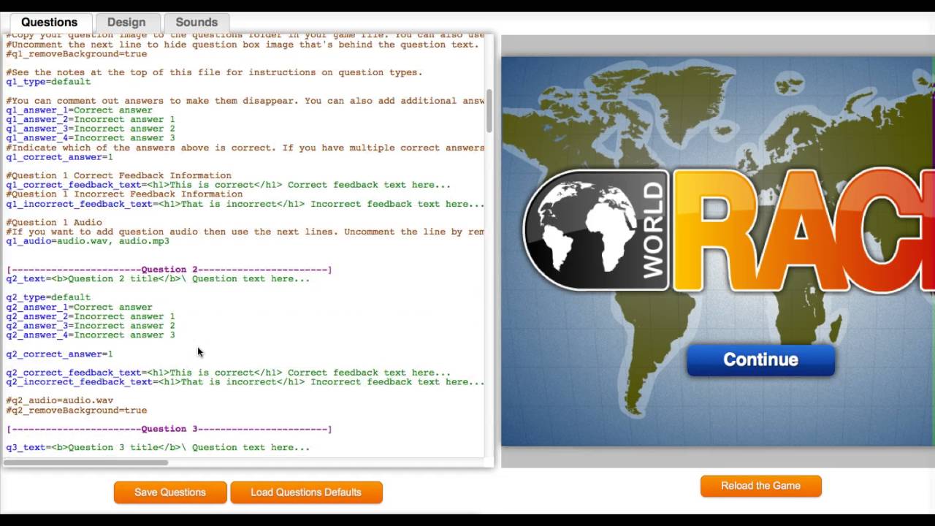This screenshot has height=526, width=935.
Task: Click the '#If you want to add question audio' comment
Action: pos(245,232)
